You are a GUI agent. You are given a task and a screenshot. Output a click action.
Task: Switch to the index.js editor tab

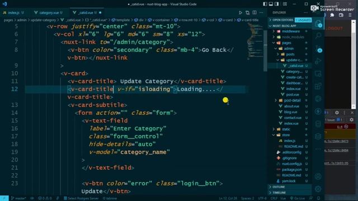[x=13, y=13]
